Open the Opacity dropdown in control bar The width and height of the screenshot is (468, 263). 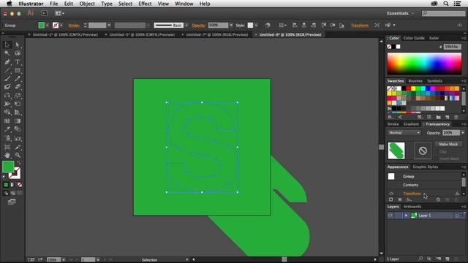[x=231, y=26]
